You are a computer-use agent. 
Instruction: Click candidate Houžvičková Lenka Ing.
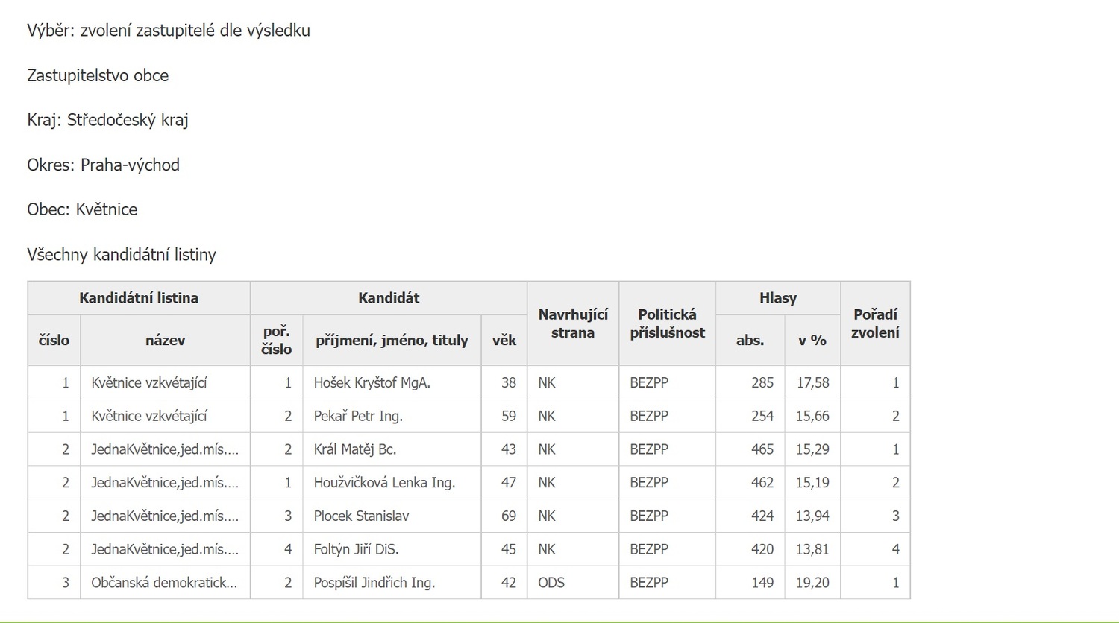click(x=384, y=483)
